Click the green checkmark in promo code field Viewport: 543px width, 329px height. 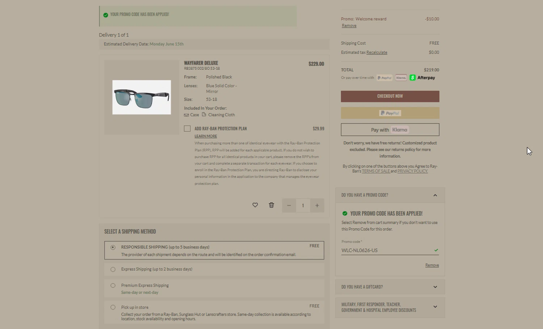tap(436, 250)
